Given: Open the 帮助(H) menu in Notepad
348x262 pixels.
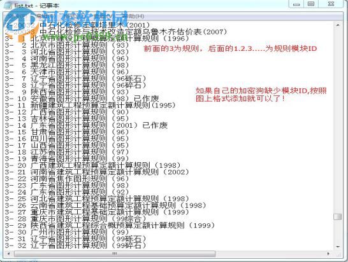Looking at the screenshot, I should (134, 16).
